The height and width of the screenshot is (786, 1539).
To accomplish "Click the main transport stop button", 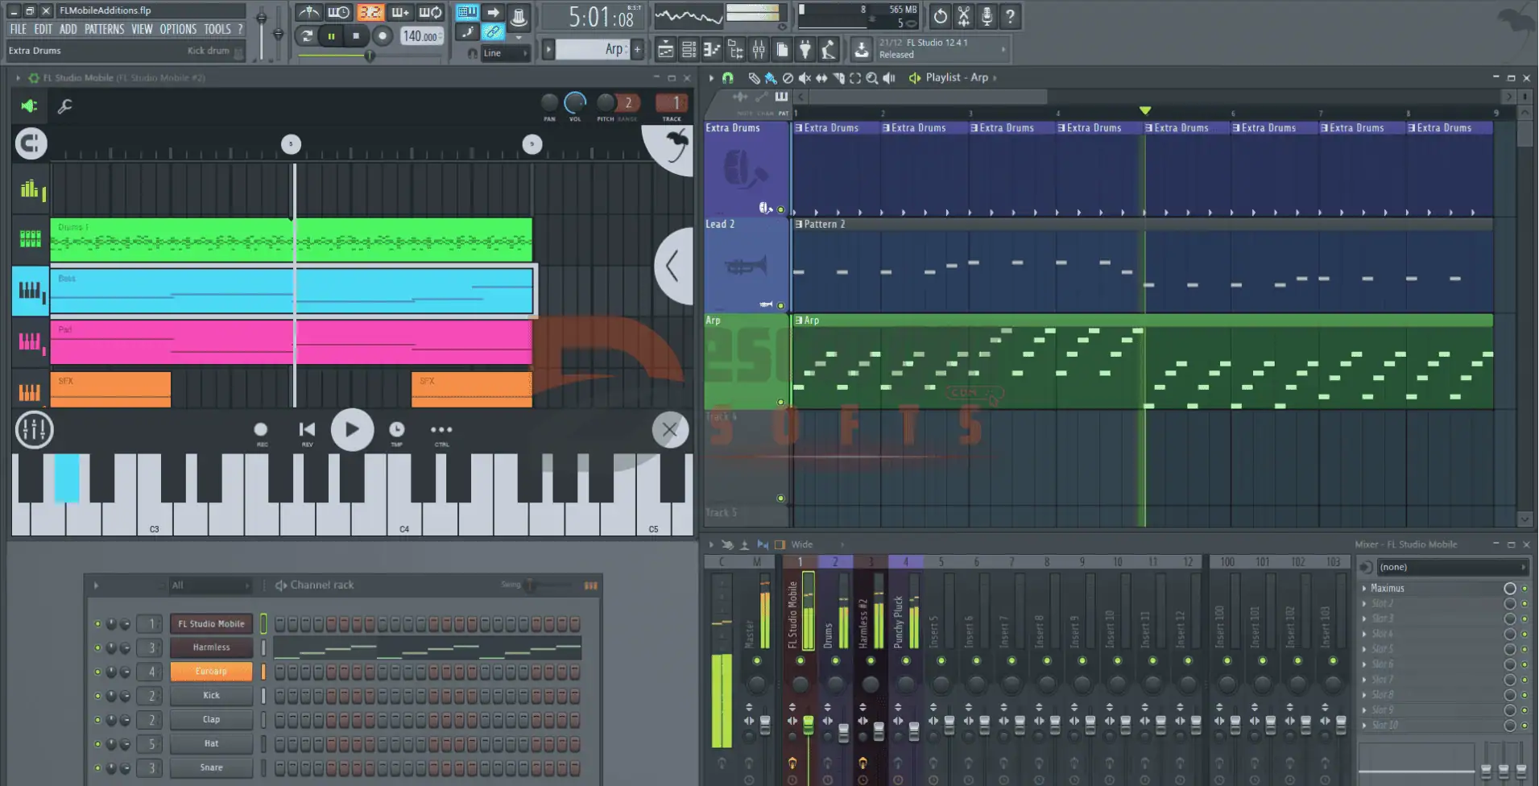I will click(357, 35).
